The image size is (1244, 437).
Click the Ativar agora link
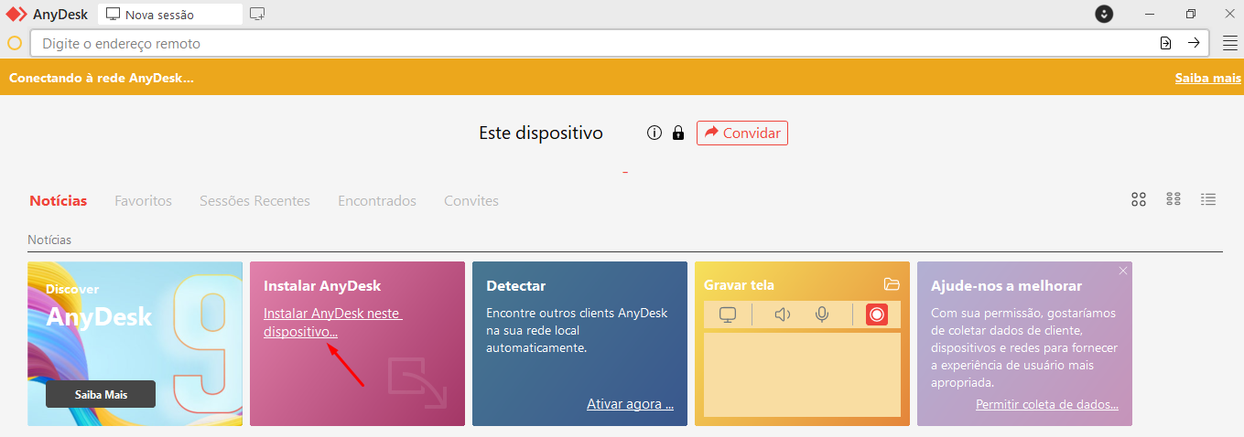point(630,404)
